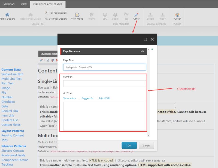Open the Export tool in Creative Exchange
The image size is (218, 168).
150,15
